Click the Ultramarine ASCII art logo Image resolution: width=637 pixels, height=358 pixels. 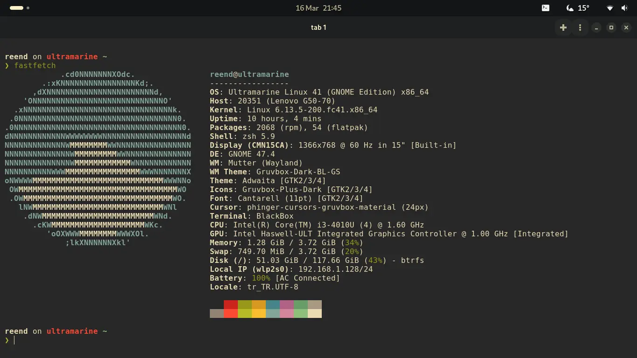98,158
